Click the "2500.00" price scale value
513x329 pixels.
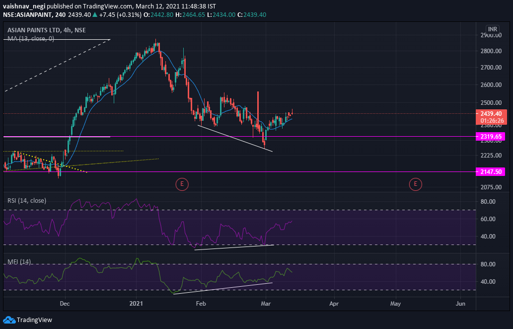pos(491,102)
